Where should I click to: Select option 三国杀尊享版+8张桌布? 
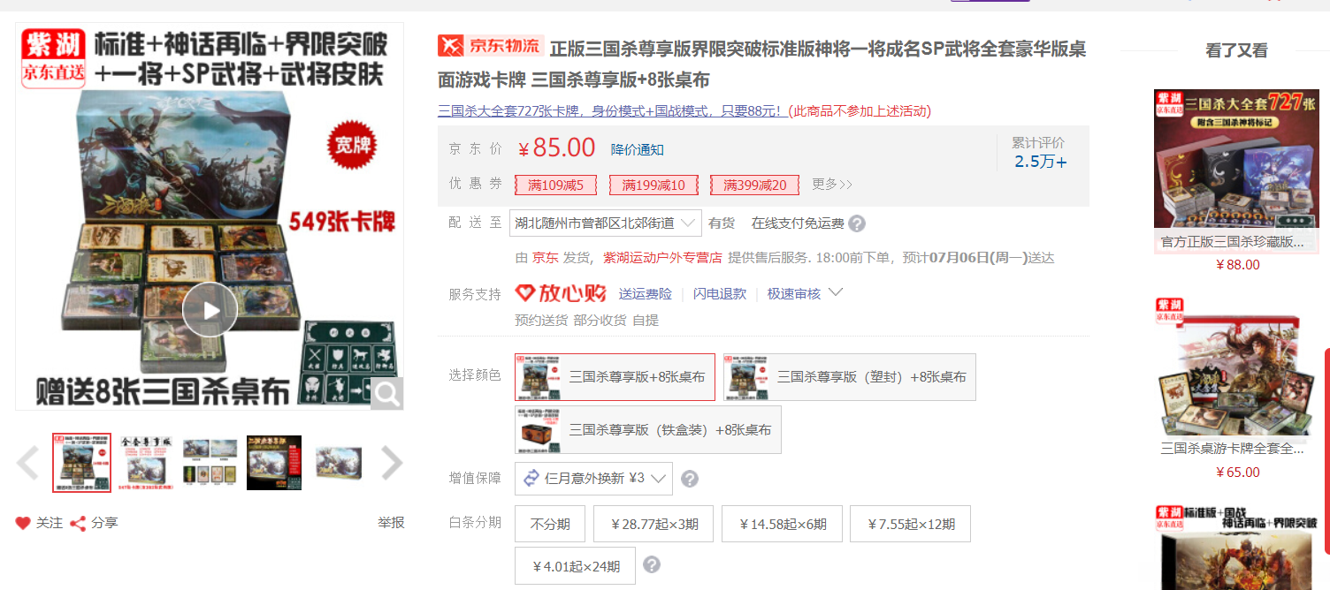(615, 377)
